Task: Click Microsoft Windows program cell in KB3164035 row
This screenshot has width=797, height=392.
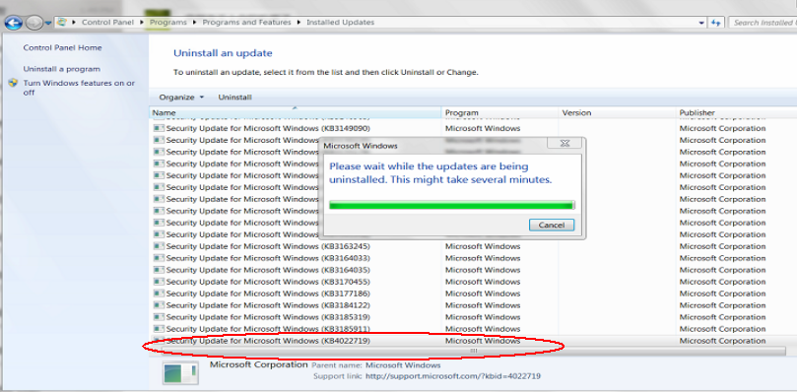Action: pos(483,270)
